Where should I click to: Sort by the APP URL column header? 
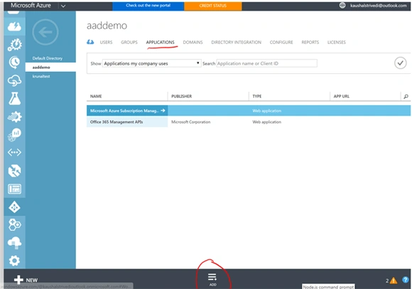[x=342, y=97]
